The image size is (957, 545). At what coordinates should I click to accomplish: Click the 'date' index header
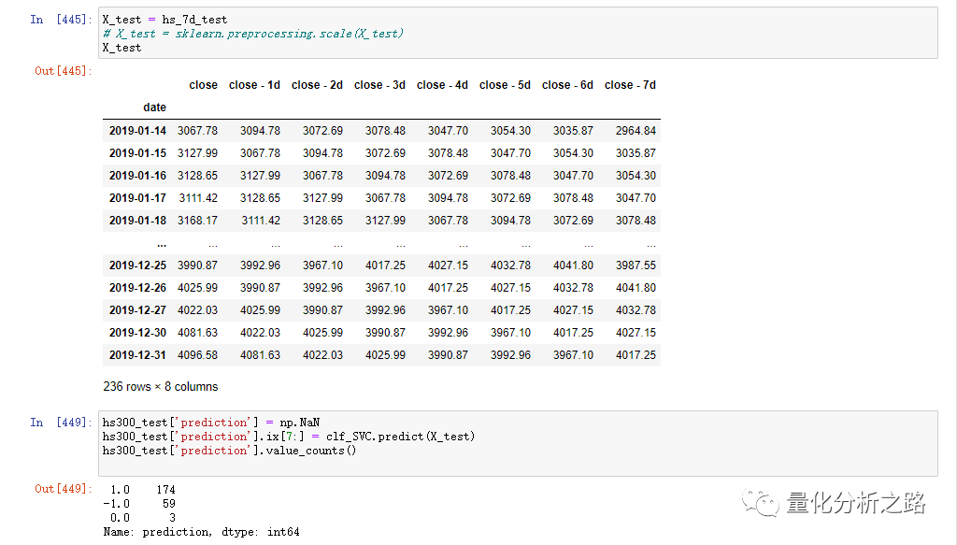(154, 108)
